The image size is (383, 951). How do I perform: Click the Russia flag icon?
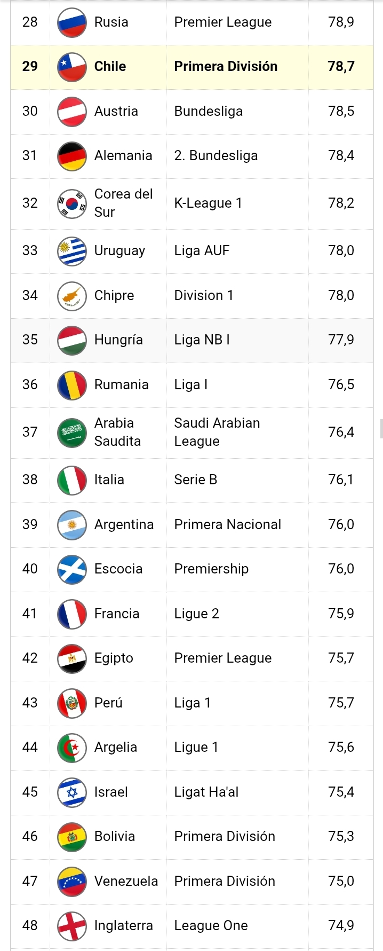(x=71, y=22)
